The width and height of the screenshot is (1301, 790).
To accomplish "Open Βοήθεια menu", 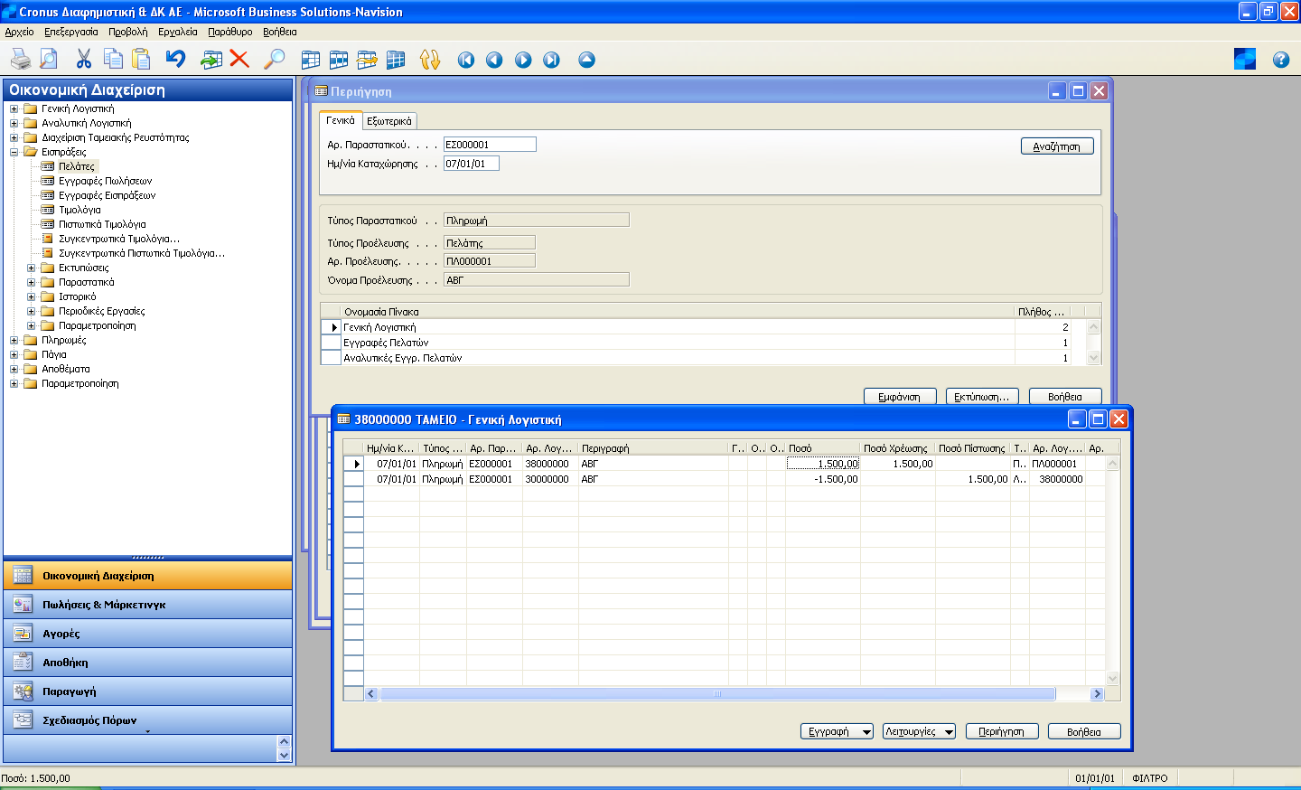I will pyautogui.click(x=280, y=32).
